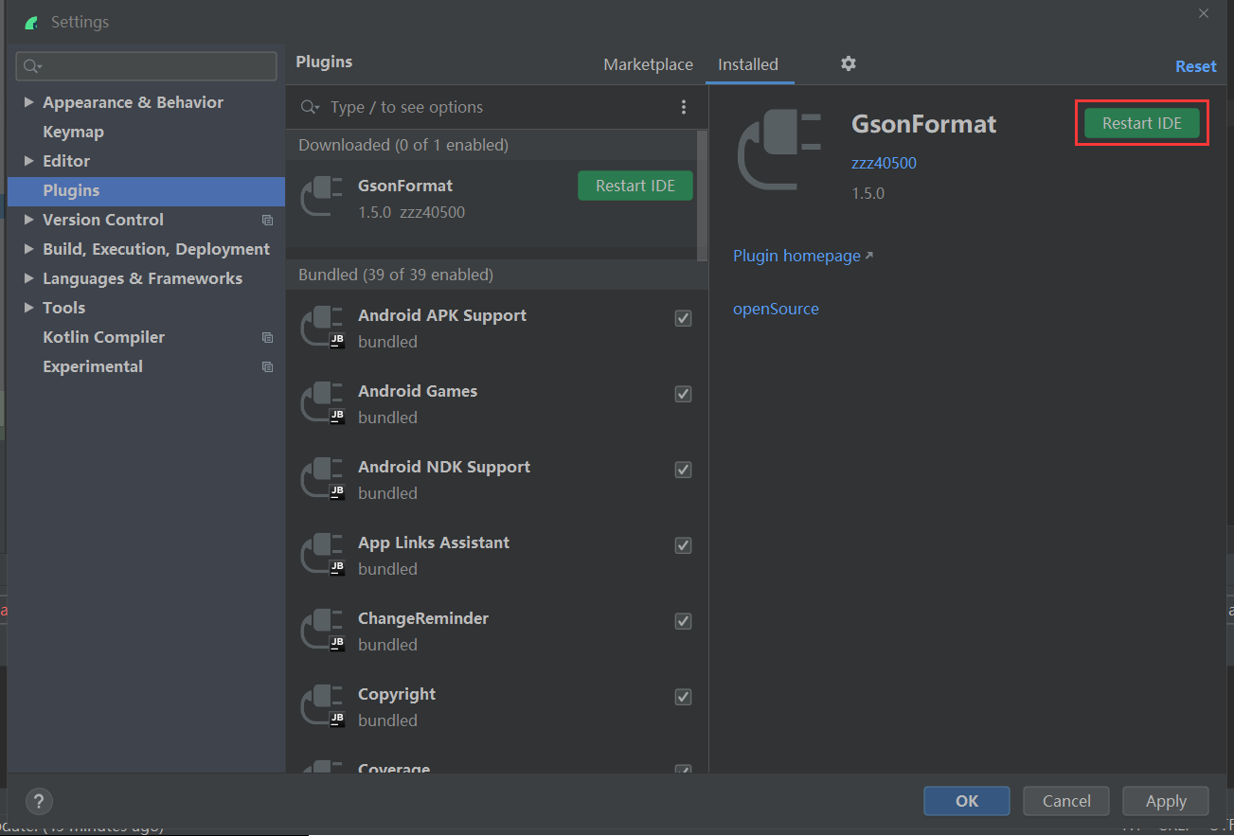Expand Languages & Frameworks category
The image size is (1234, 836).
[x=27, y=277]
